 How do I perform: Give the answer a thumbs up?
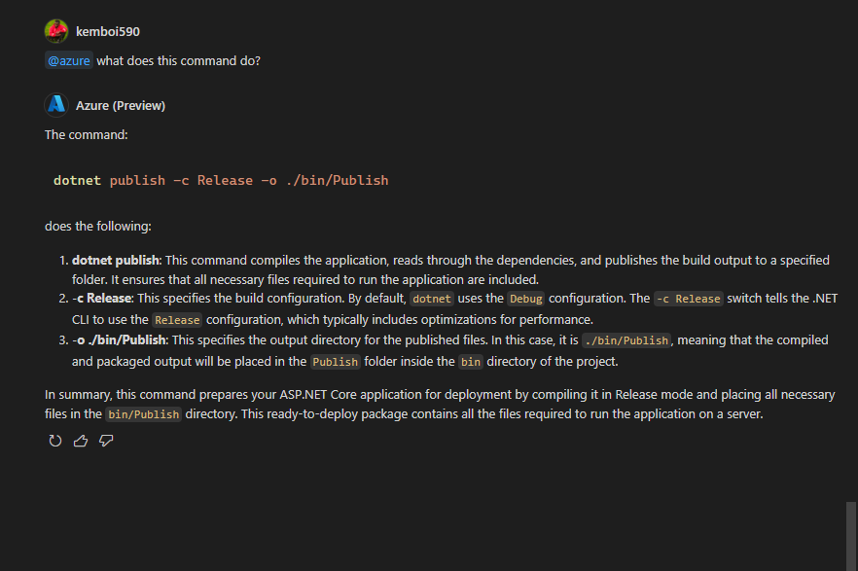81,441
